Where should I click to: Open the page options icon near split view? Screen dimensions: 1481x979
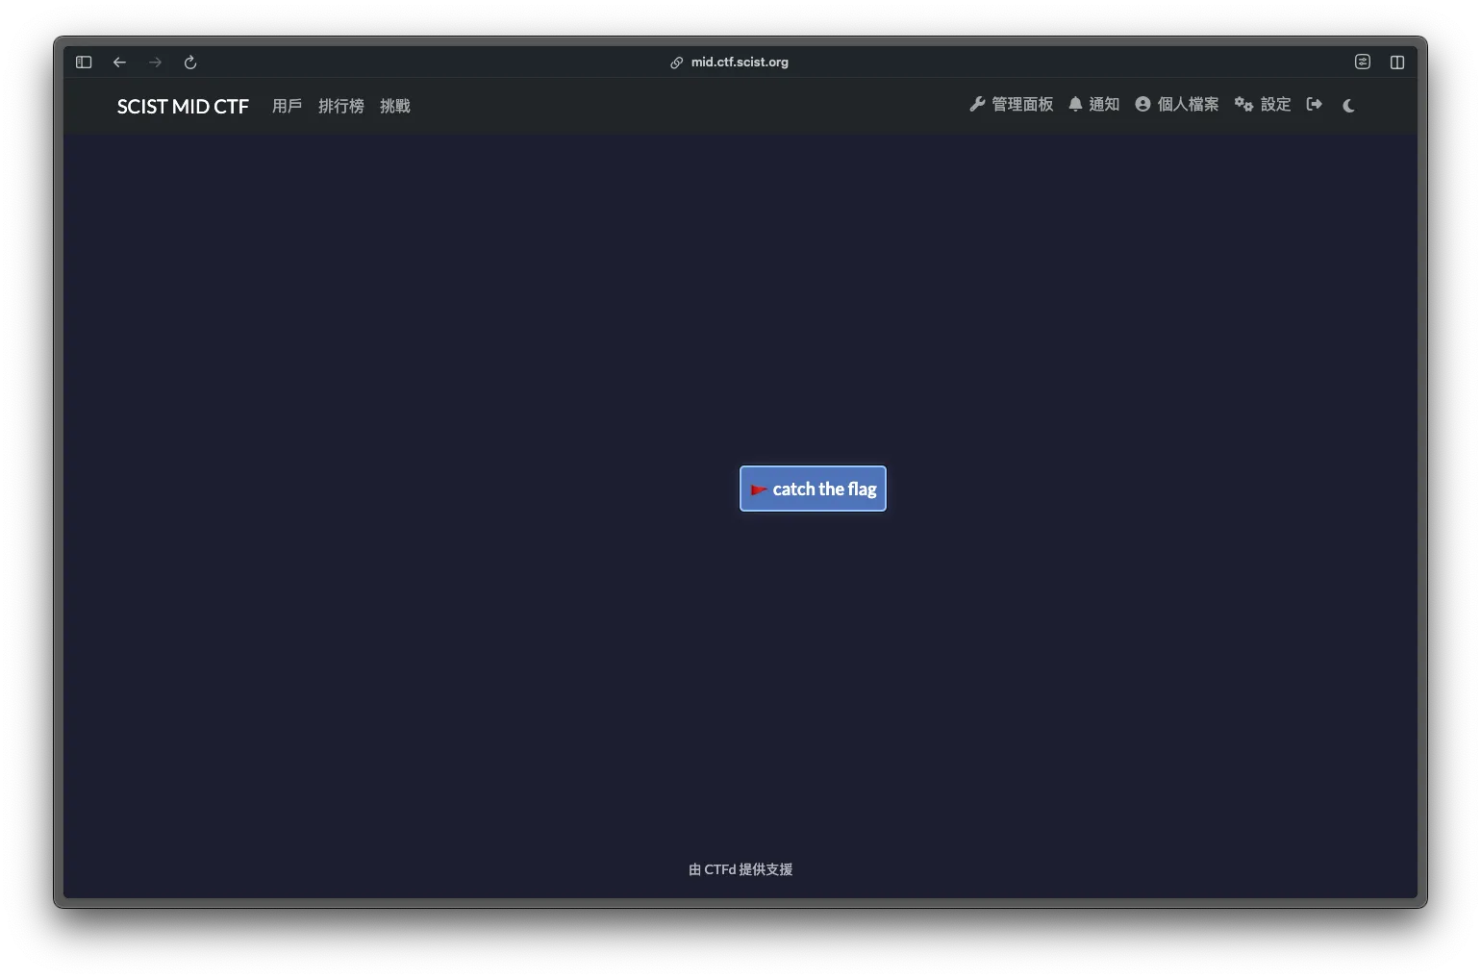point(1362,63)
